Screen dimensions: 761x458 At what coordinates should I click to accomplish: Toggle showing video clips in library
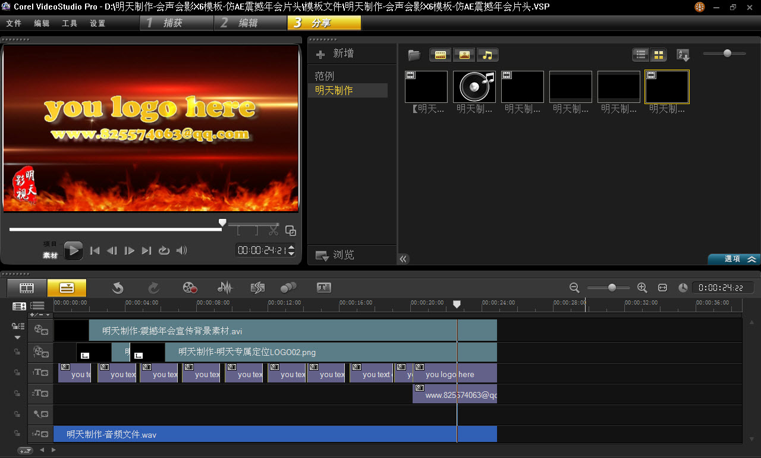441,55
